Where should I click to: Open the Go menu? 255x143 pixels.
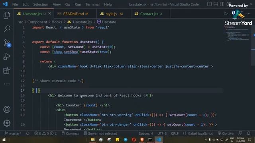pyautogui.click(x=68, y=4)
